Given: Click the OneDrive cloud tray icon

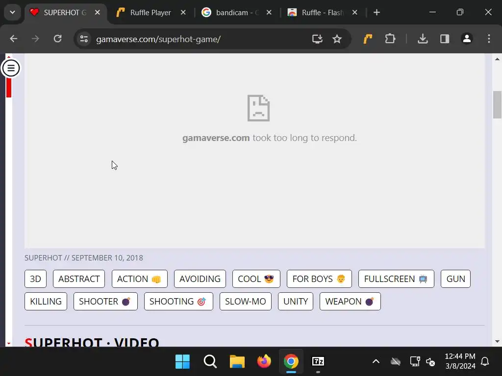Looking at the screenshot, I should (396, 361).
